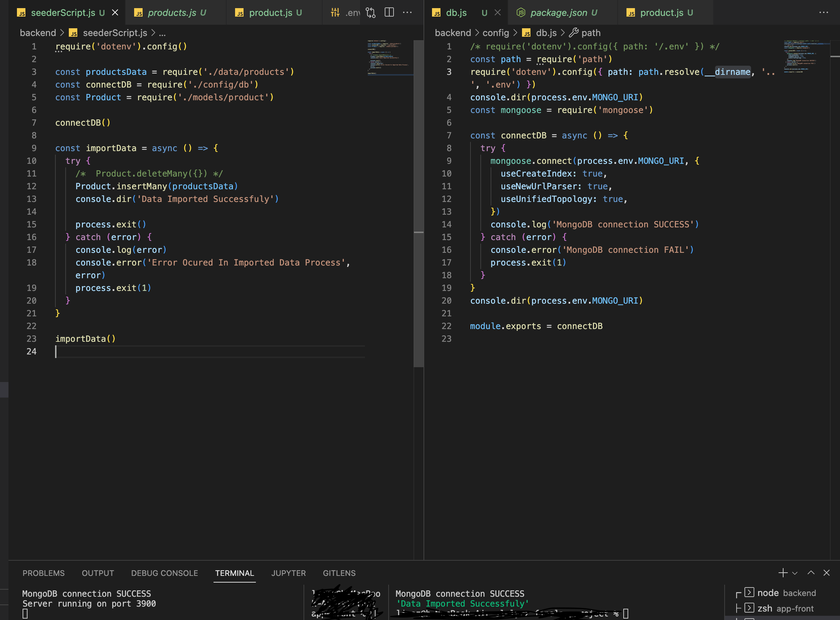Image resolution: width=840 pixels, height=620 pixels.
Task: Click highlighted '__dirname' in db.js
Action: 728,72
